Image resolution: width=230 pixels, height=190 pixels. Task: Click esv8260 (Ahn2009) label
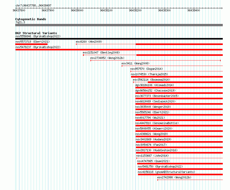[89, 42]
